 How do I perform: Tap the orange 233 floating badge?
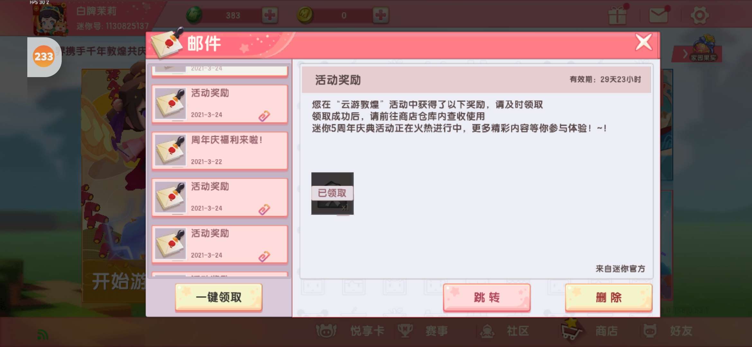tap(44, 57)
